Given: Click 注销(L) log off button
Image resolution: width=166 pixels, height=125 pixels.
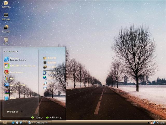Looking at the screenshot, I should (37, 117).
